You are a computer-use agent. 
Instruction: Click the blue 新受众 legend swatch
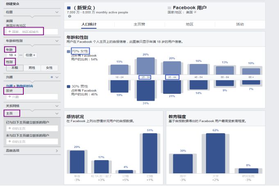tap(69, 8)
